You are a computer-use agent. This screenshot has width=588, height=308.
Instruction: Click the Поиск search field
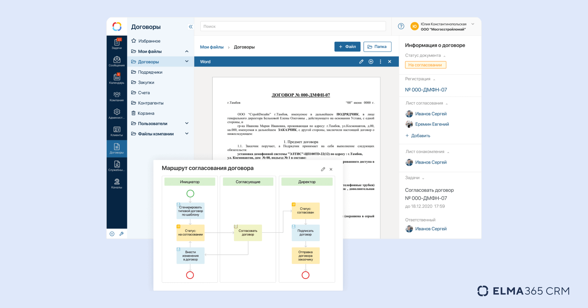293,27
